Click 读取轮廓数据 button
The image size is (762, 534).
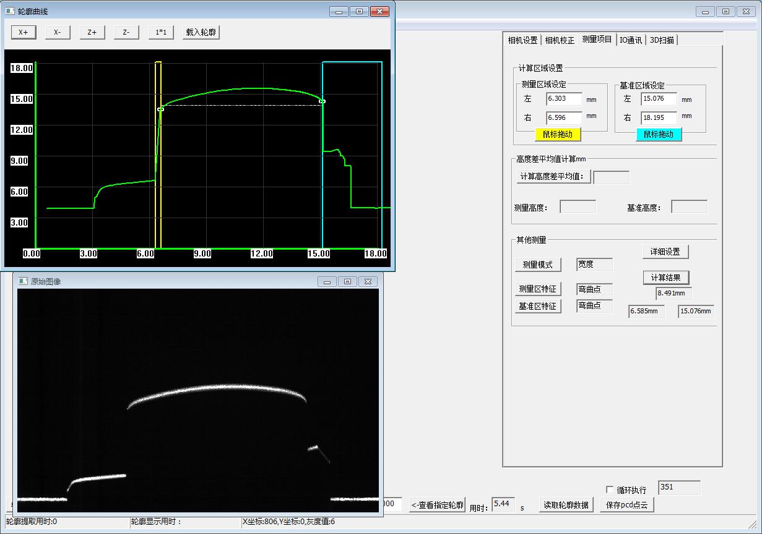point(566,505)
